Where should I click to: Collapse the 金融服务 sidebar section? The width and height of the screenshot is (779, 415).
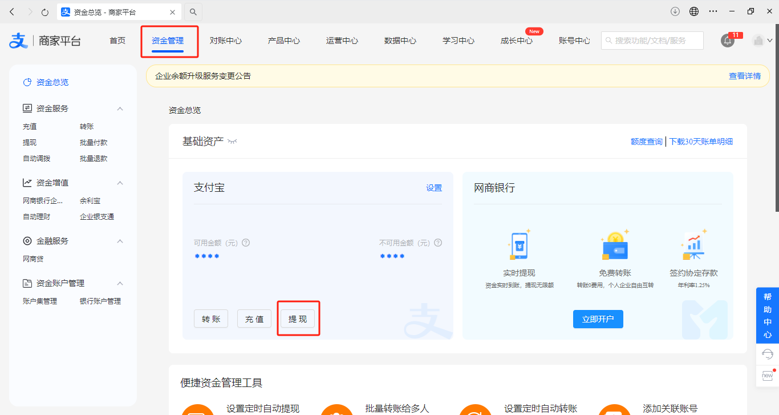tap(120, 241)
